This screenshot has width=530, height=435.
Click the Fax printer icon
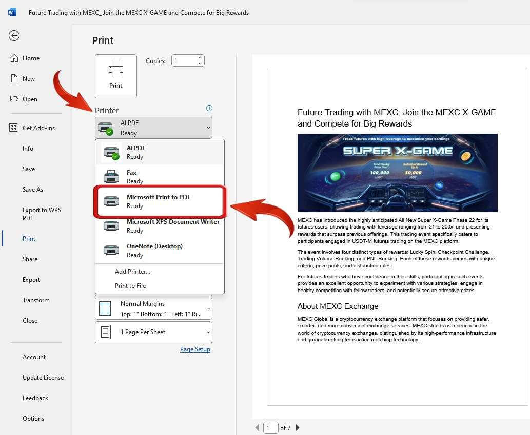pyautogui.click(x=111, y=177)
